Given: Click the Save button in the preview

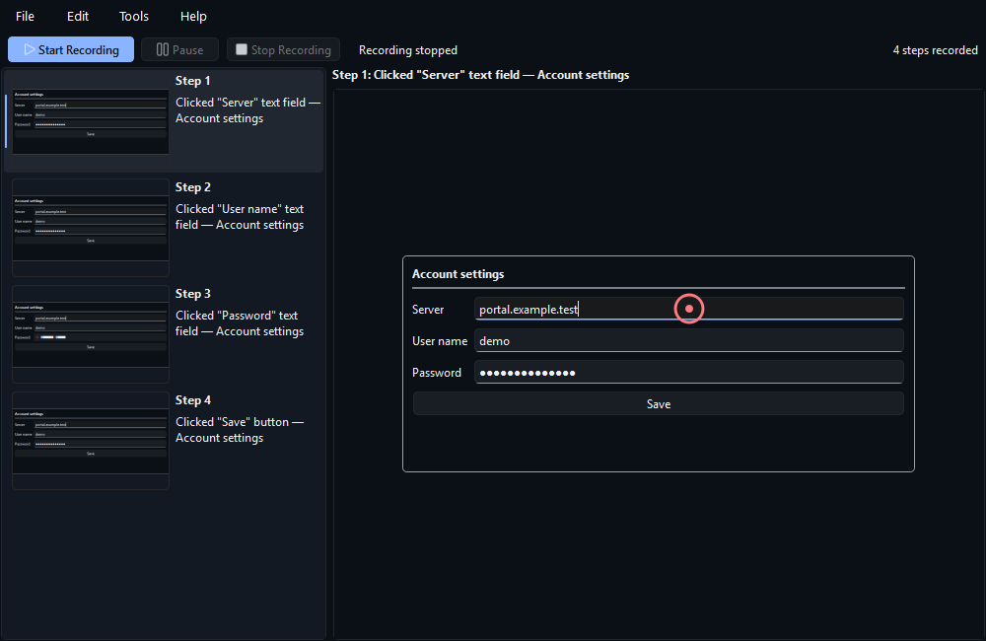Looking at the screenshot, I should point(659,404).
